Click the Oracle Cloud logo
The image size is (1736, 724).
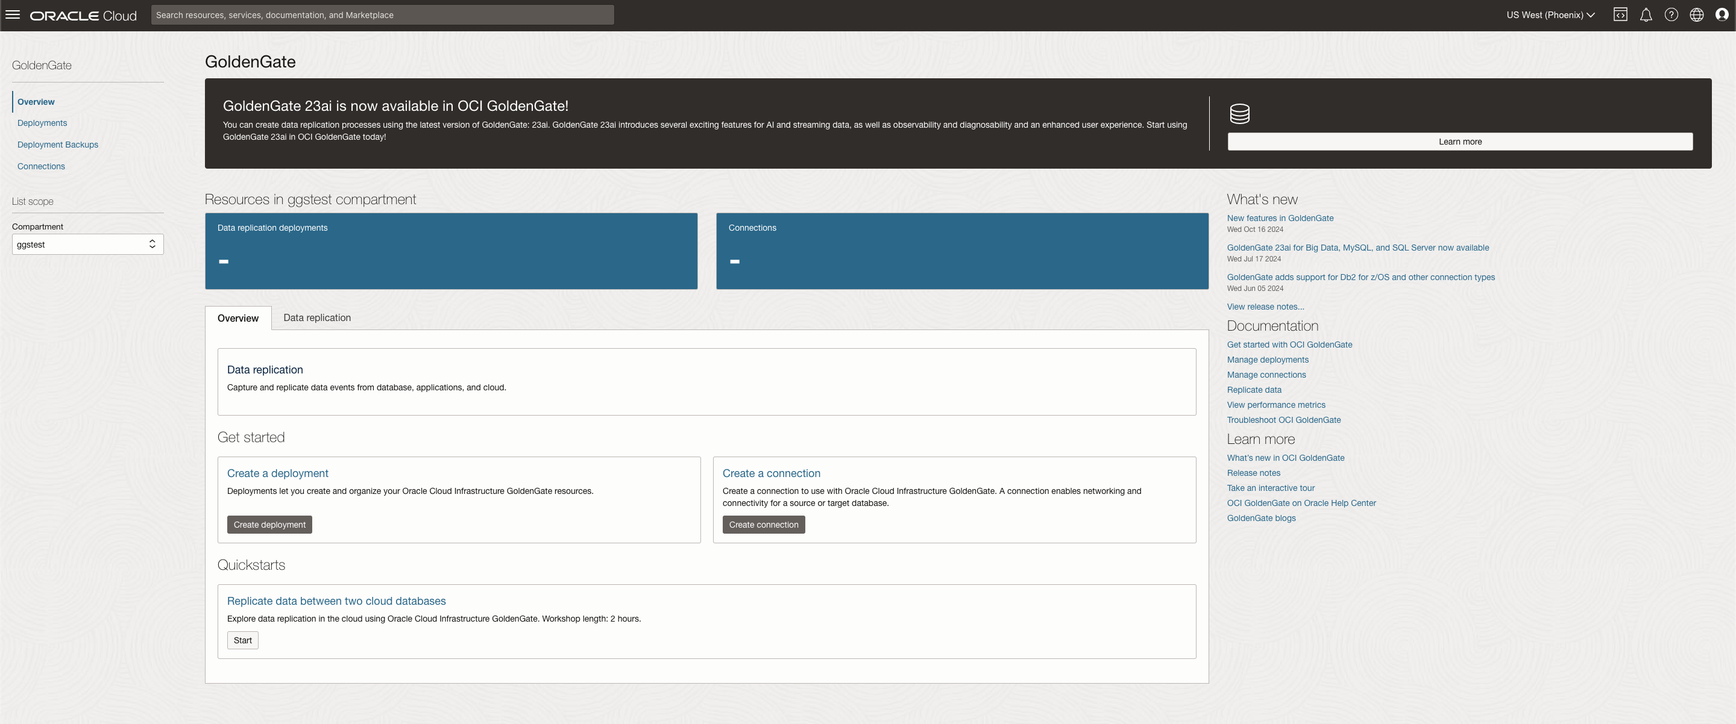(83, 16)
